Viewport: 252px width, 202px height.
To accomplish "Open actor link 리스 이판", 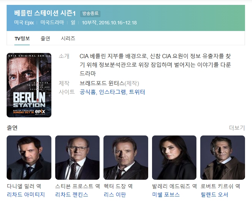I will (x=115, y=195).
